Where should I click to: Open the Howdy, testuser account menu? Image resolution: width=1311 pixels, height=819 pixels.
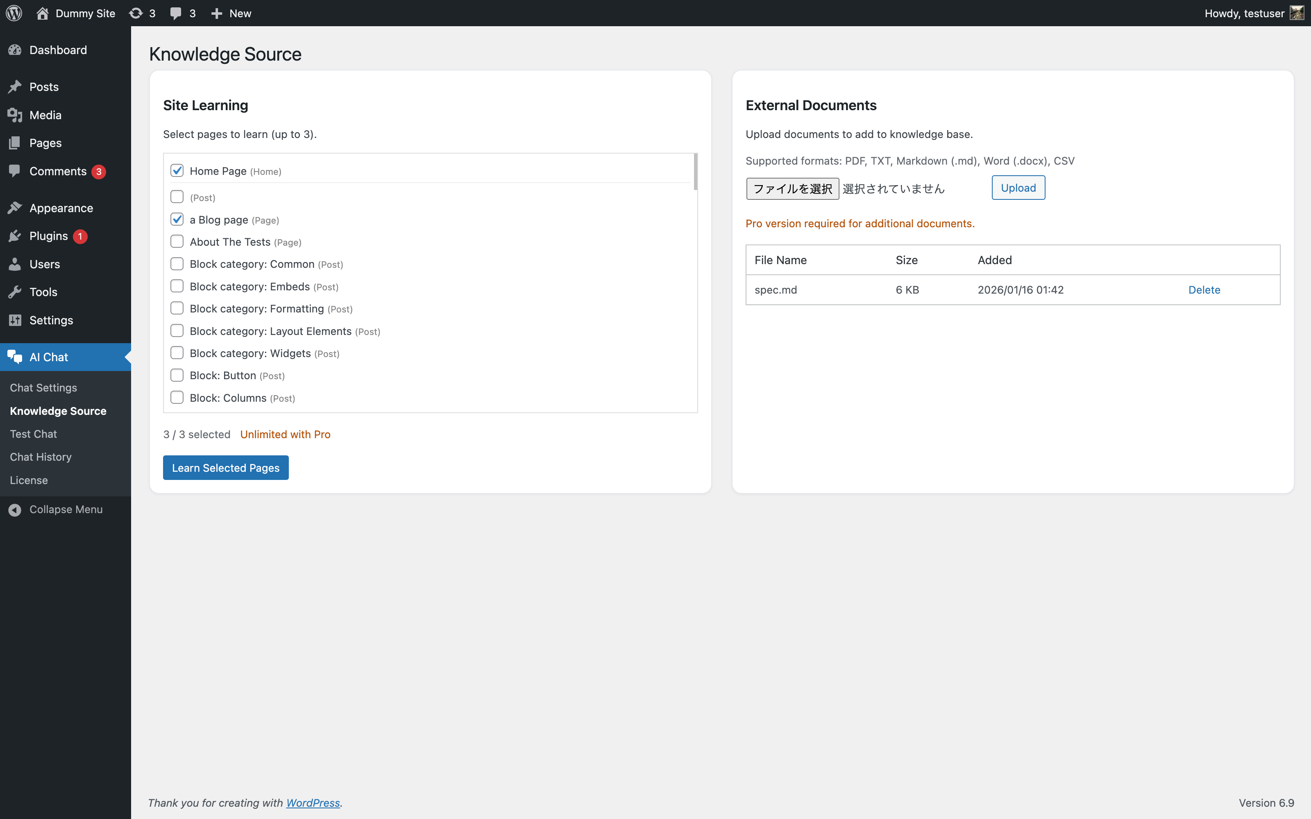(x=1244, y=13)
